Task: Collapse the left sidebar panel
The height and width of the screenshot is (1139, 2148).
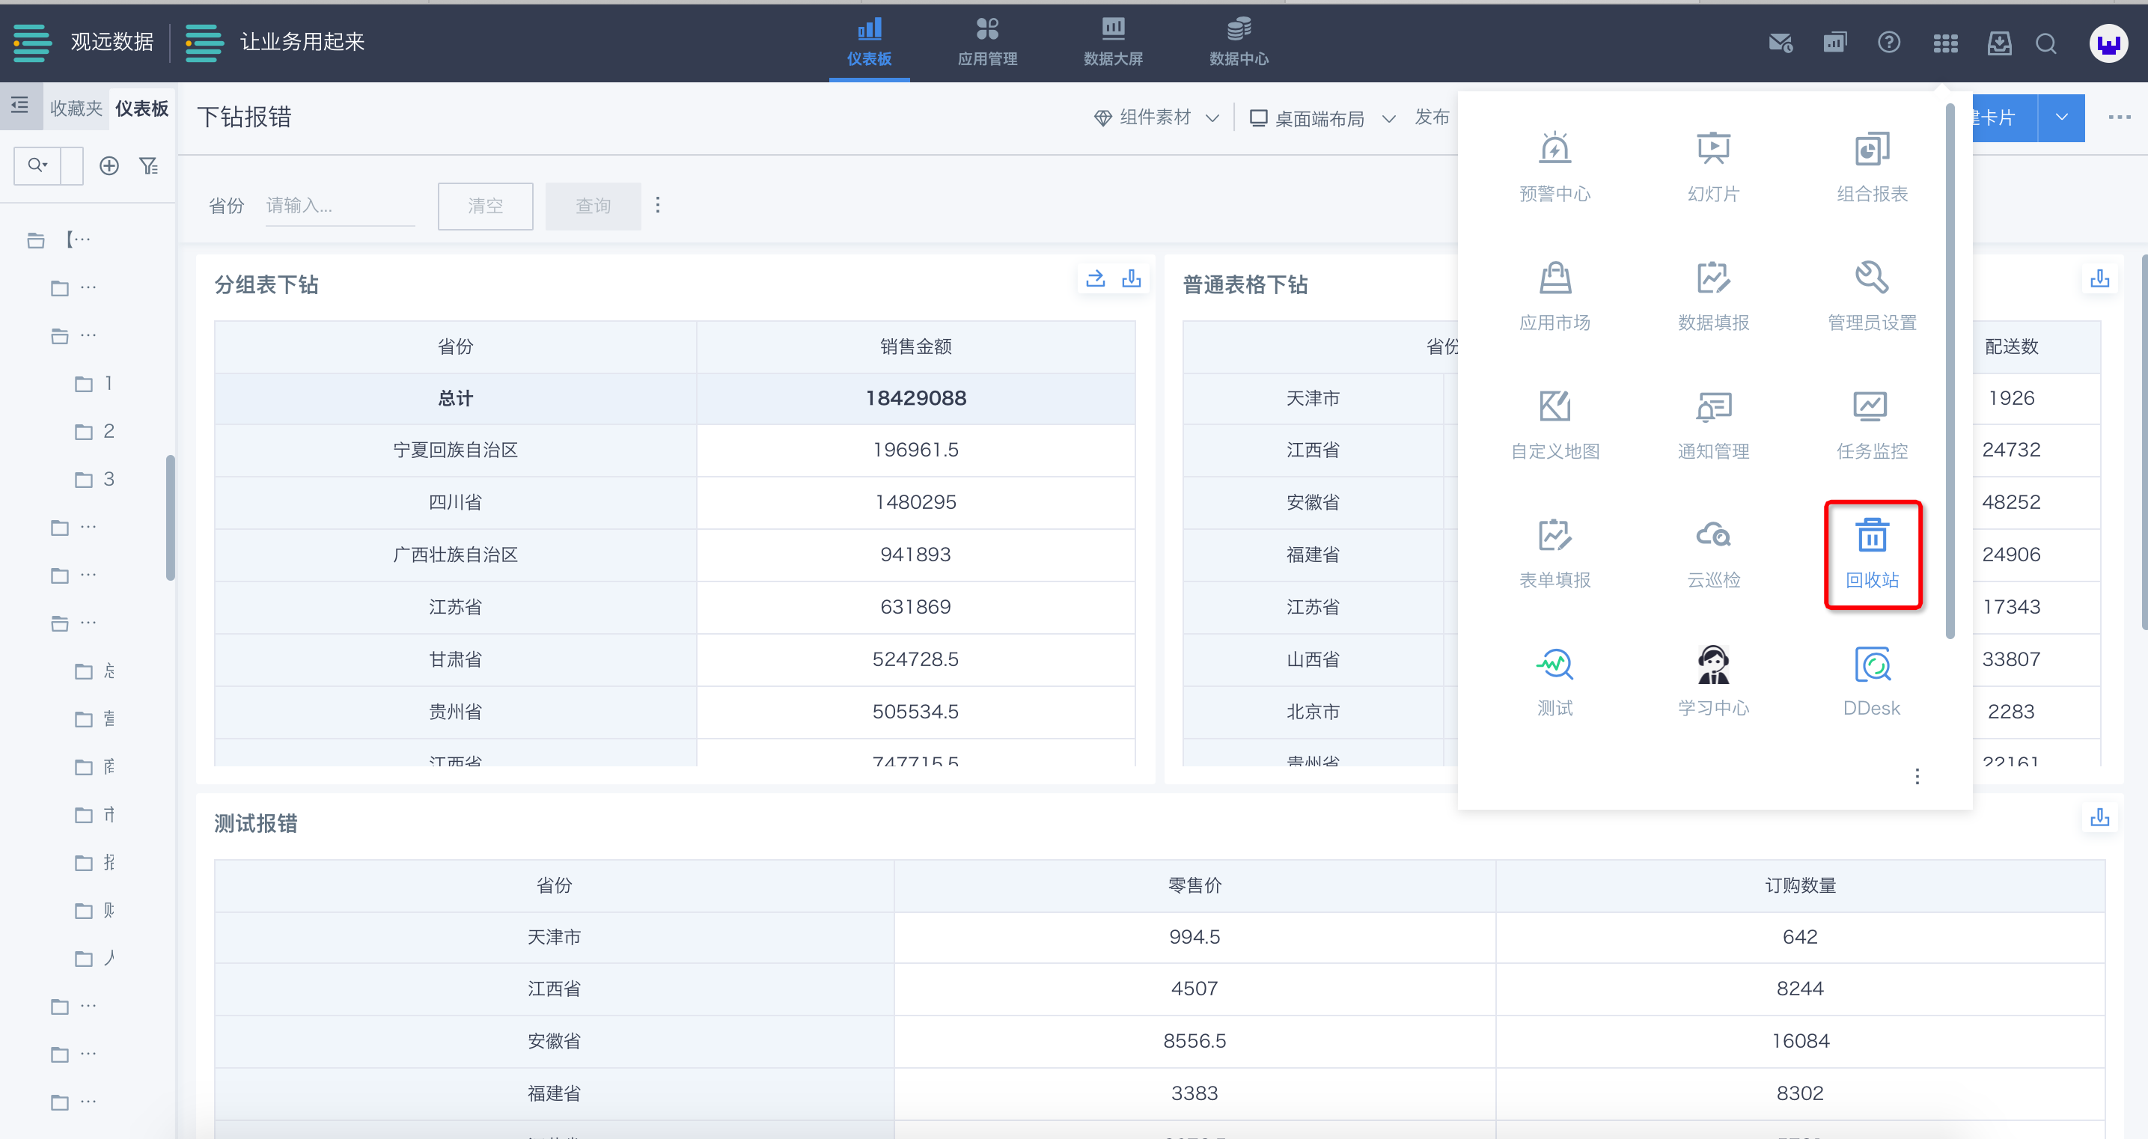Action: pyautogui.click(x=20, y=106)
